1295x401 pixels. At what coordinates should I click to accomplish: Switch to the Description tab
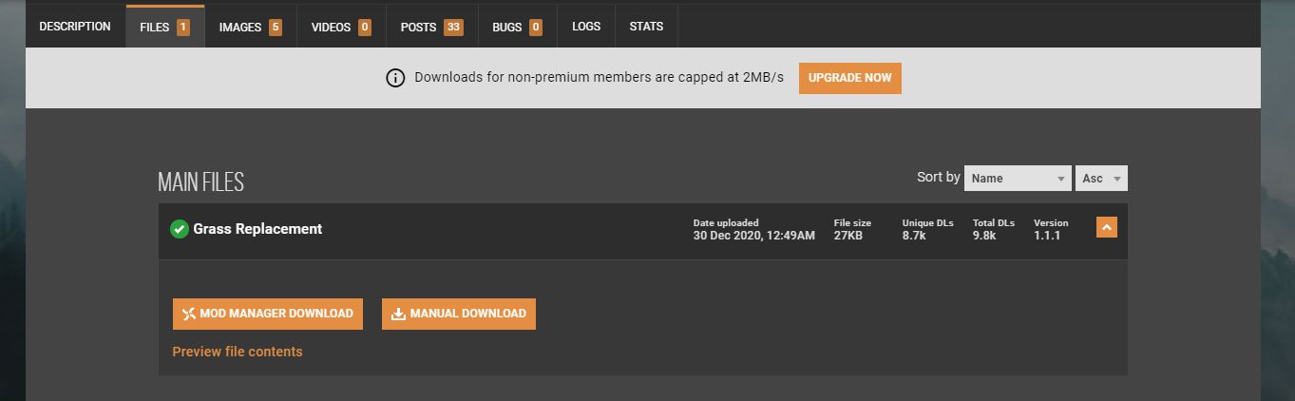pos(75,27)
